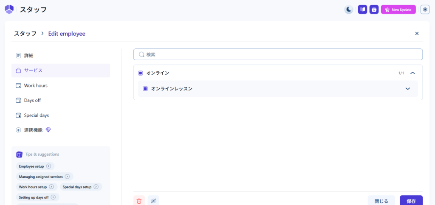The image size is (435, 205).
Task: Click the purple calendar icon in header
Action: (374, 9)
